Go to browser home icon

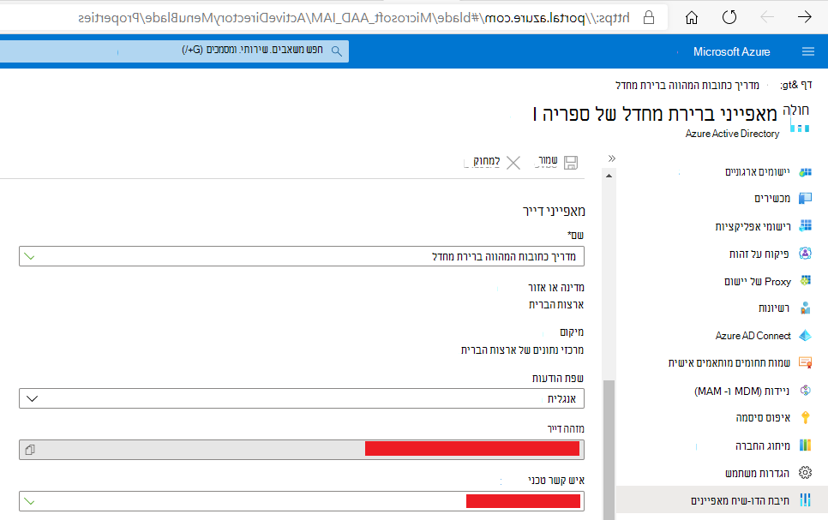click(691, 18)
